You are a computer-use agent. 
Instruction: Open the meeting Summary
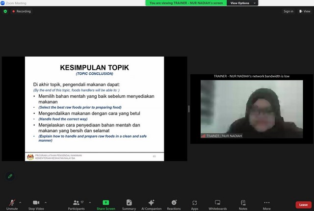tap(129, 203)
